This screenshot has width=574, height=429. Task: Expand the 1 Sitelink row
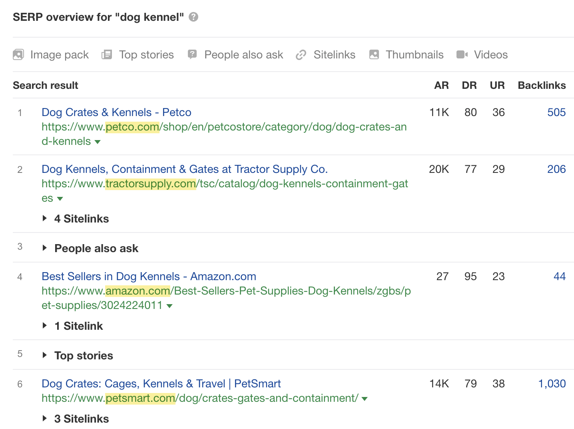(x=45, y=326)
